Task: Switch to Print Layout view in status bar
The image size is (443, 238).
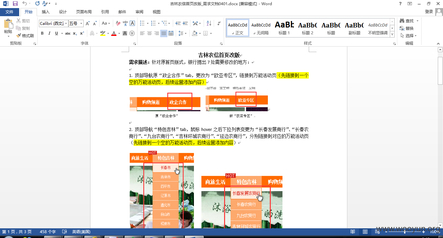Action: [x=365, y=232]
